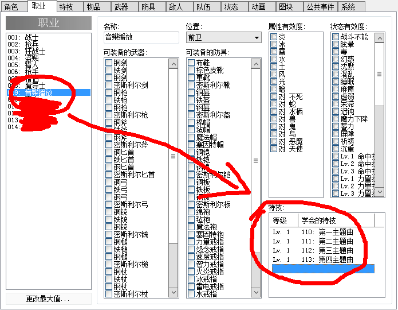Select class 003: 狂战士 in list
Screen dimensions: 398x310
tap(49, 51)
